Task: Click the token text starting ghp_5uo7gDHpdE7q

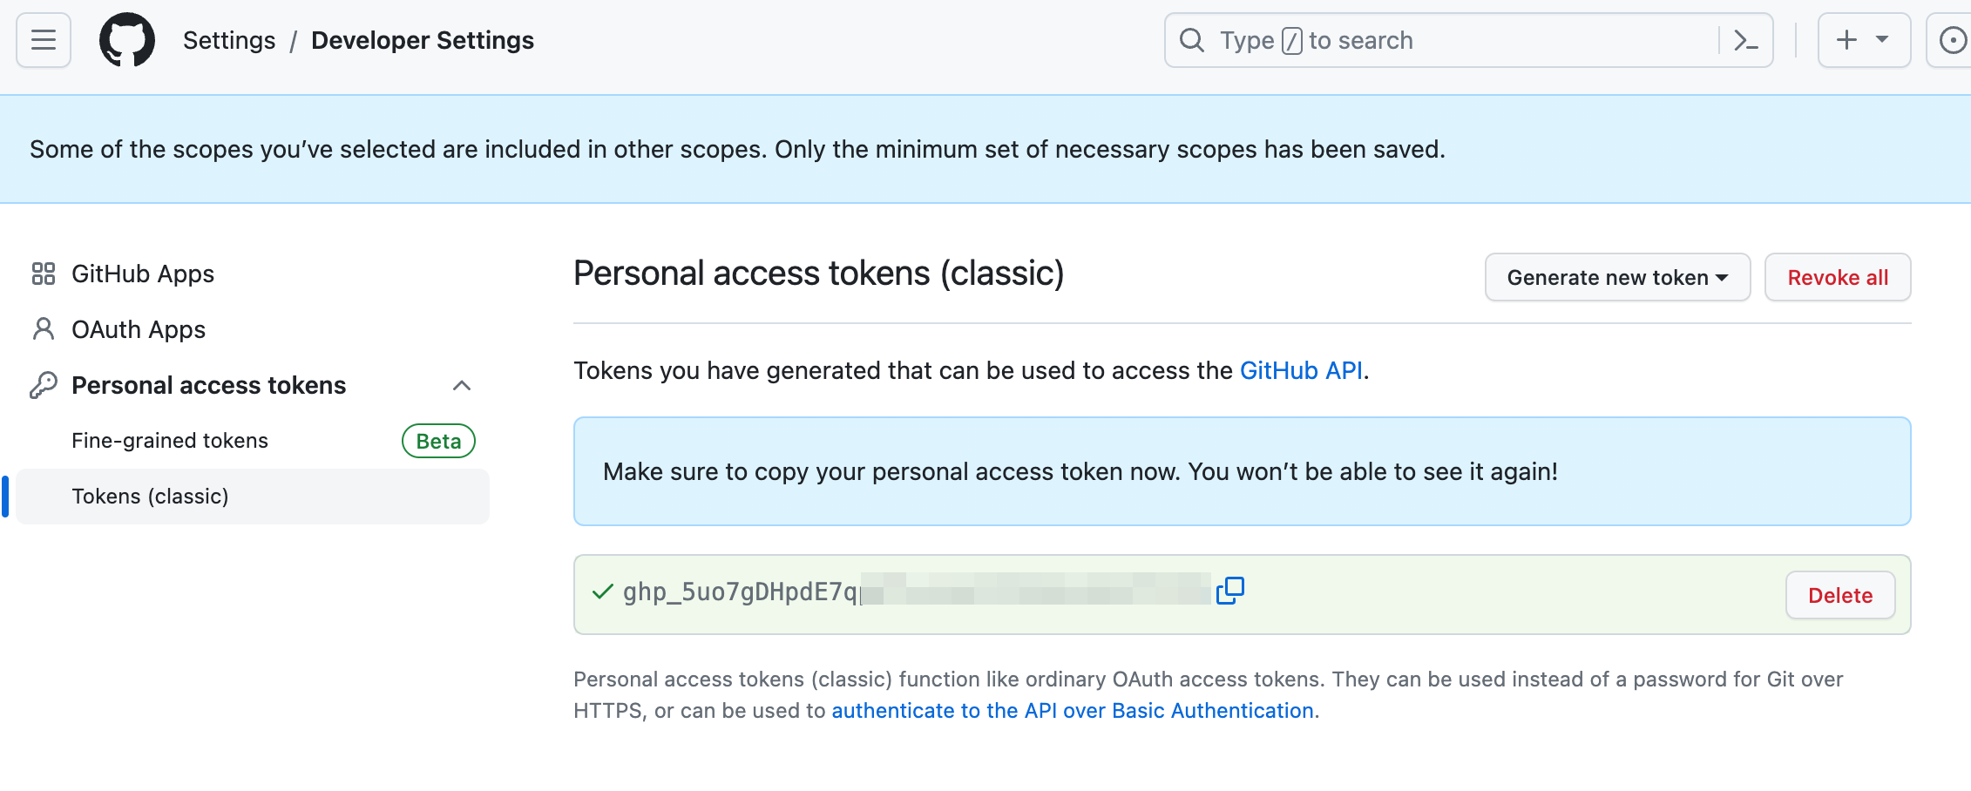Action: pos(741,592)
